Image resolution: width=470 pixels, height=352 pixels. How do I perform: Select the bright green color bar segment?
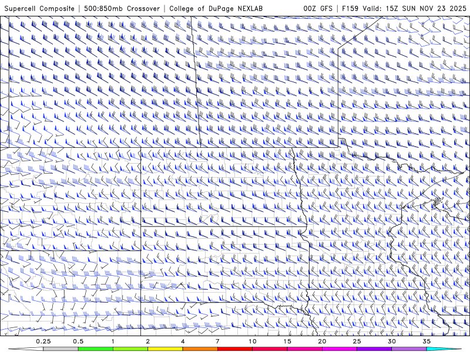tap(96, 349)
